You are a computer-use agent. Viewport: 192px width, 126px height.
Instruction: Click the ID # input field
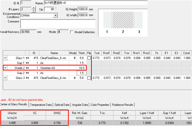[x=26, y=3]
